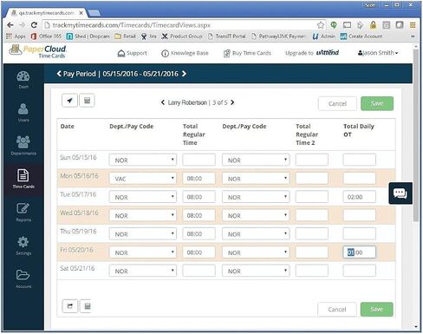Click the bottom Cancel button
The image size is (423, 334).
[337, 310]
